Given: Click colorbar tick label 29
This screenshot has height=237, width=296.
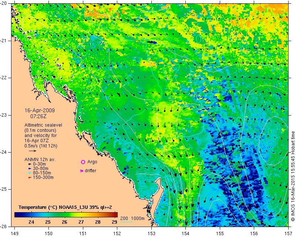Looking at the screenshot, I should [x=114, y=222].
